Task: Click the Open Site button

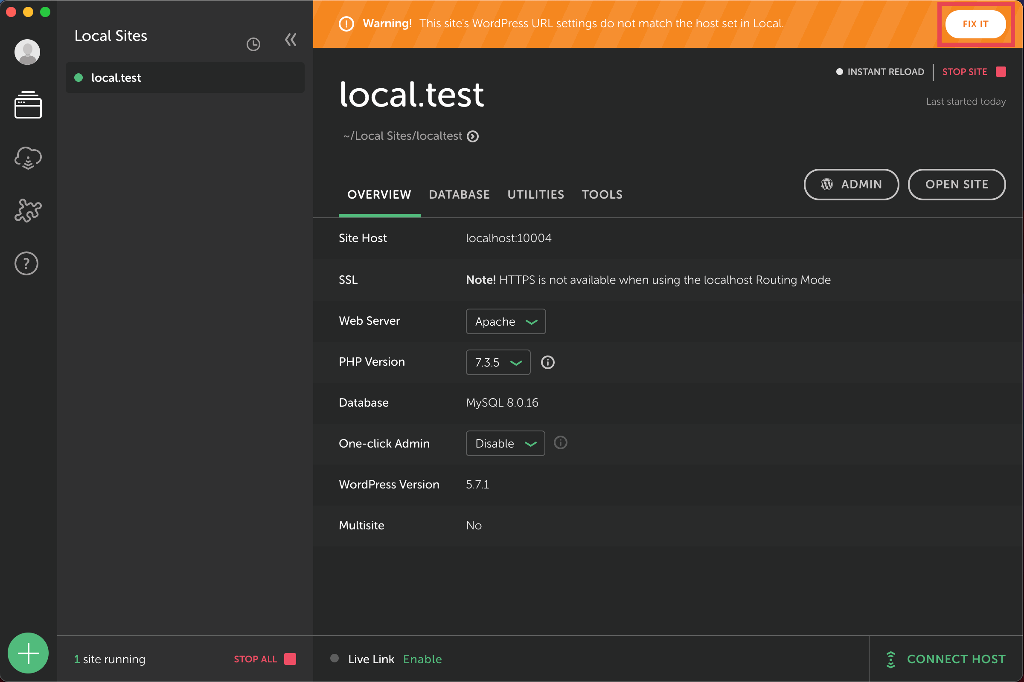Action: click(957, 185)
